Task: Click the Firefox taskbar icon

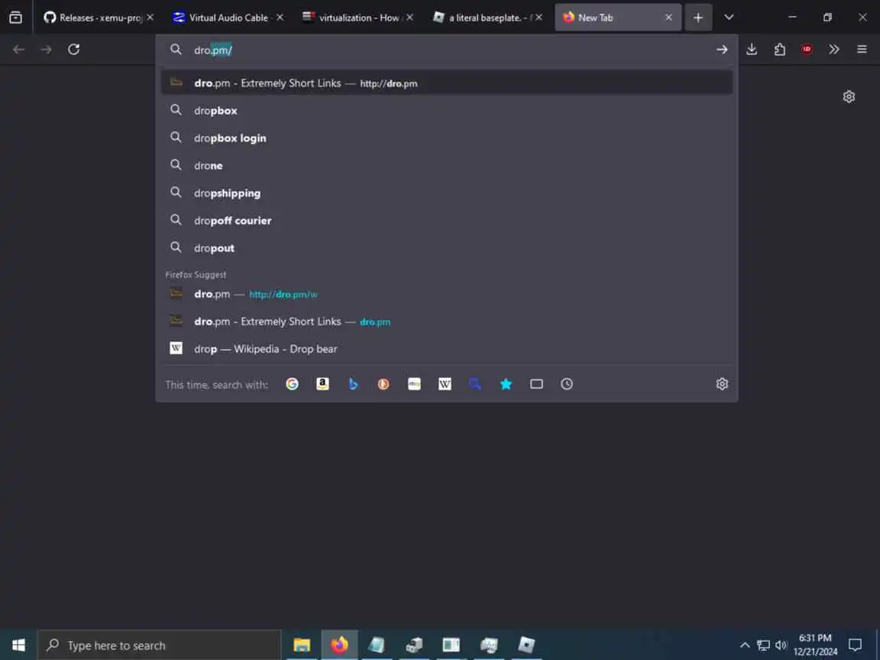Action: tap(339, 645)
